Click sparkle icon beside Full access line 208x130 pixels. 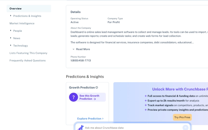tap(146, 96)
